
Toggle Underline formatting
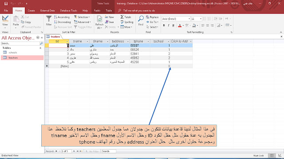point(173,26)
